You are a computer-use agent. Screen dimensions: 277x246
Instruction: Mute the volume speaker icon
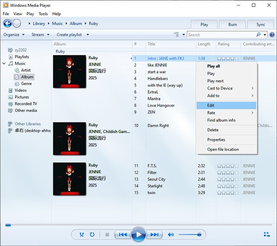171,234
